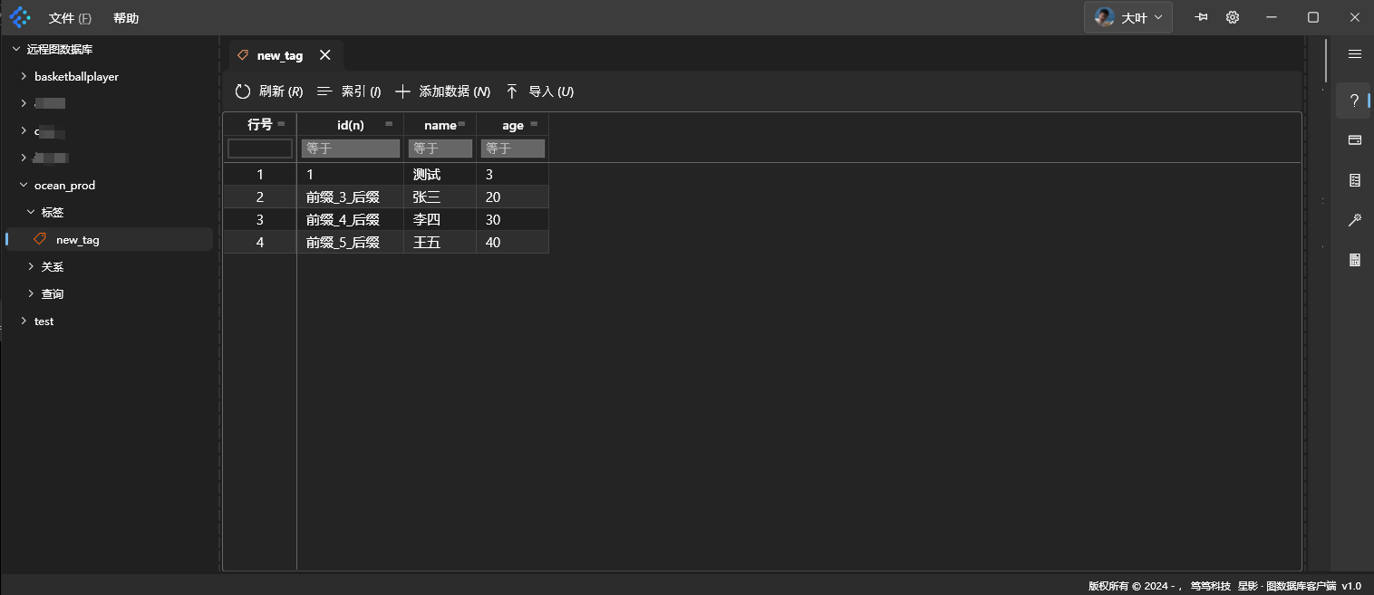Open the 文件 menu
The height and width of the screenshot is (595, 1374).
pos(70,18)
